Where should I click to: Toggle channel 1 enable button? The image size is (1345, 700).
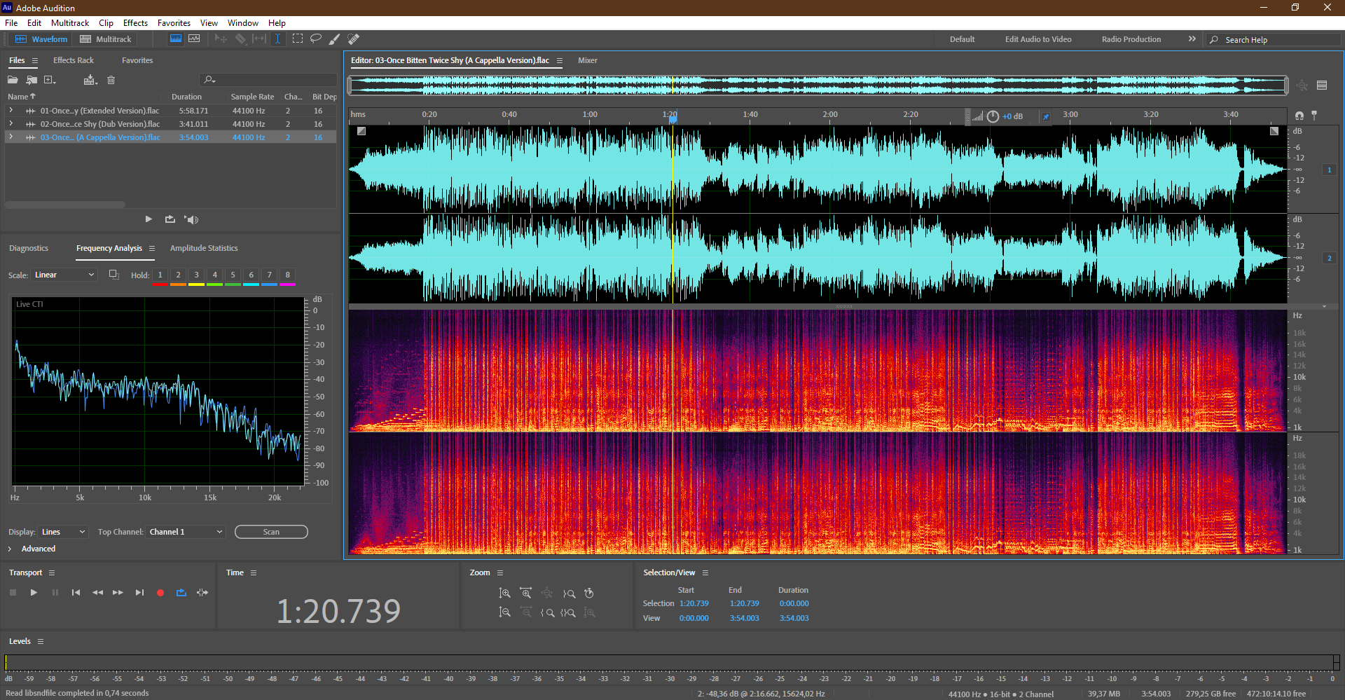(x=1329, y=170)
